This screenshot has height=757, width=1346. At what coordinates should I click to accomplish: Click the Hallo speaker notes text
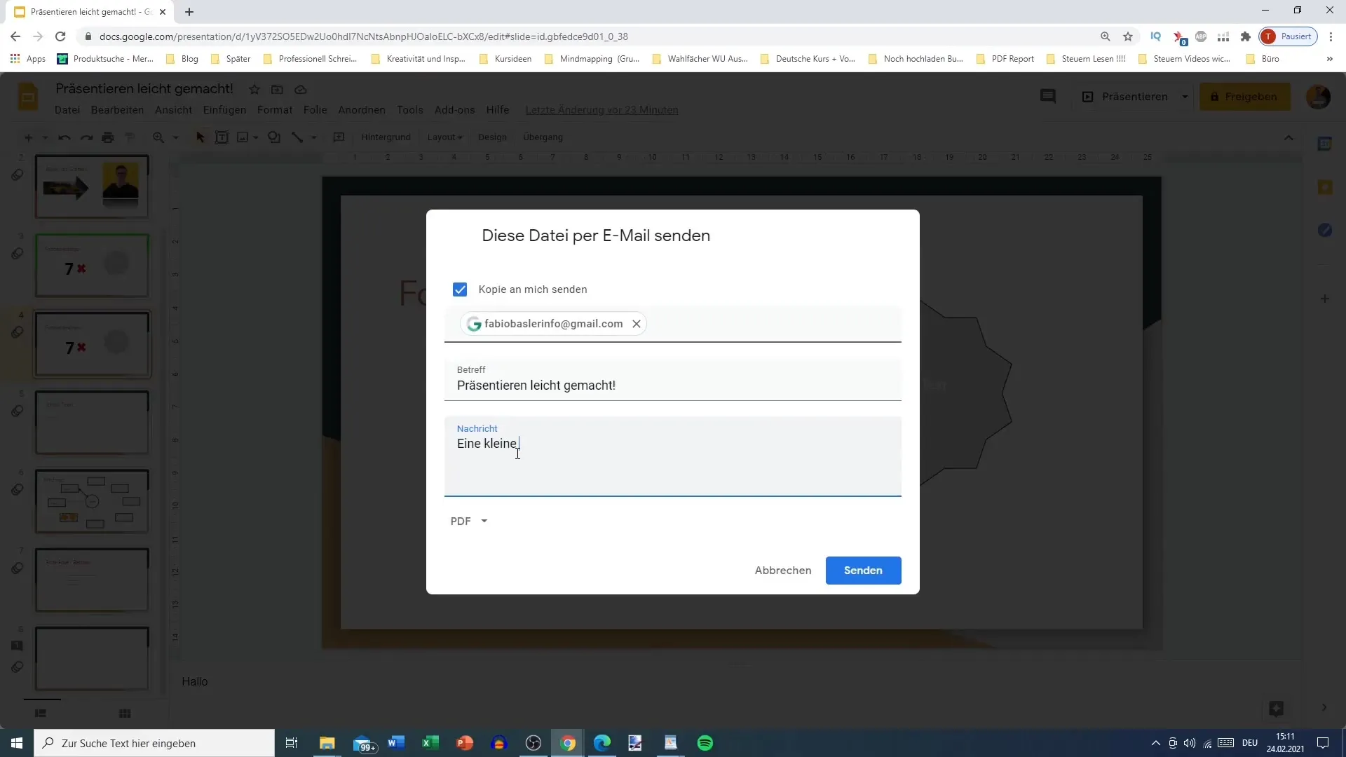tap(195, 681)
